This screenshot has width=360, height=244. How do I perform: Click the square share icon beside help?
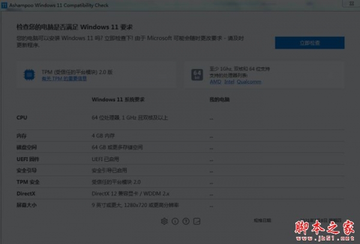click(197, 221)
